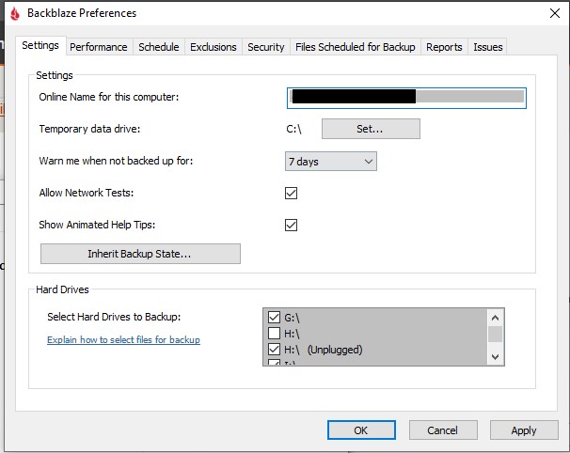Check the plugged-in H:\ drive checkbox

[274, 333]
